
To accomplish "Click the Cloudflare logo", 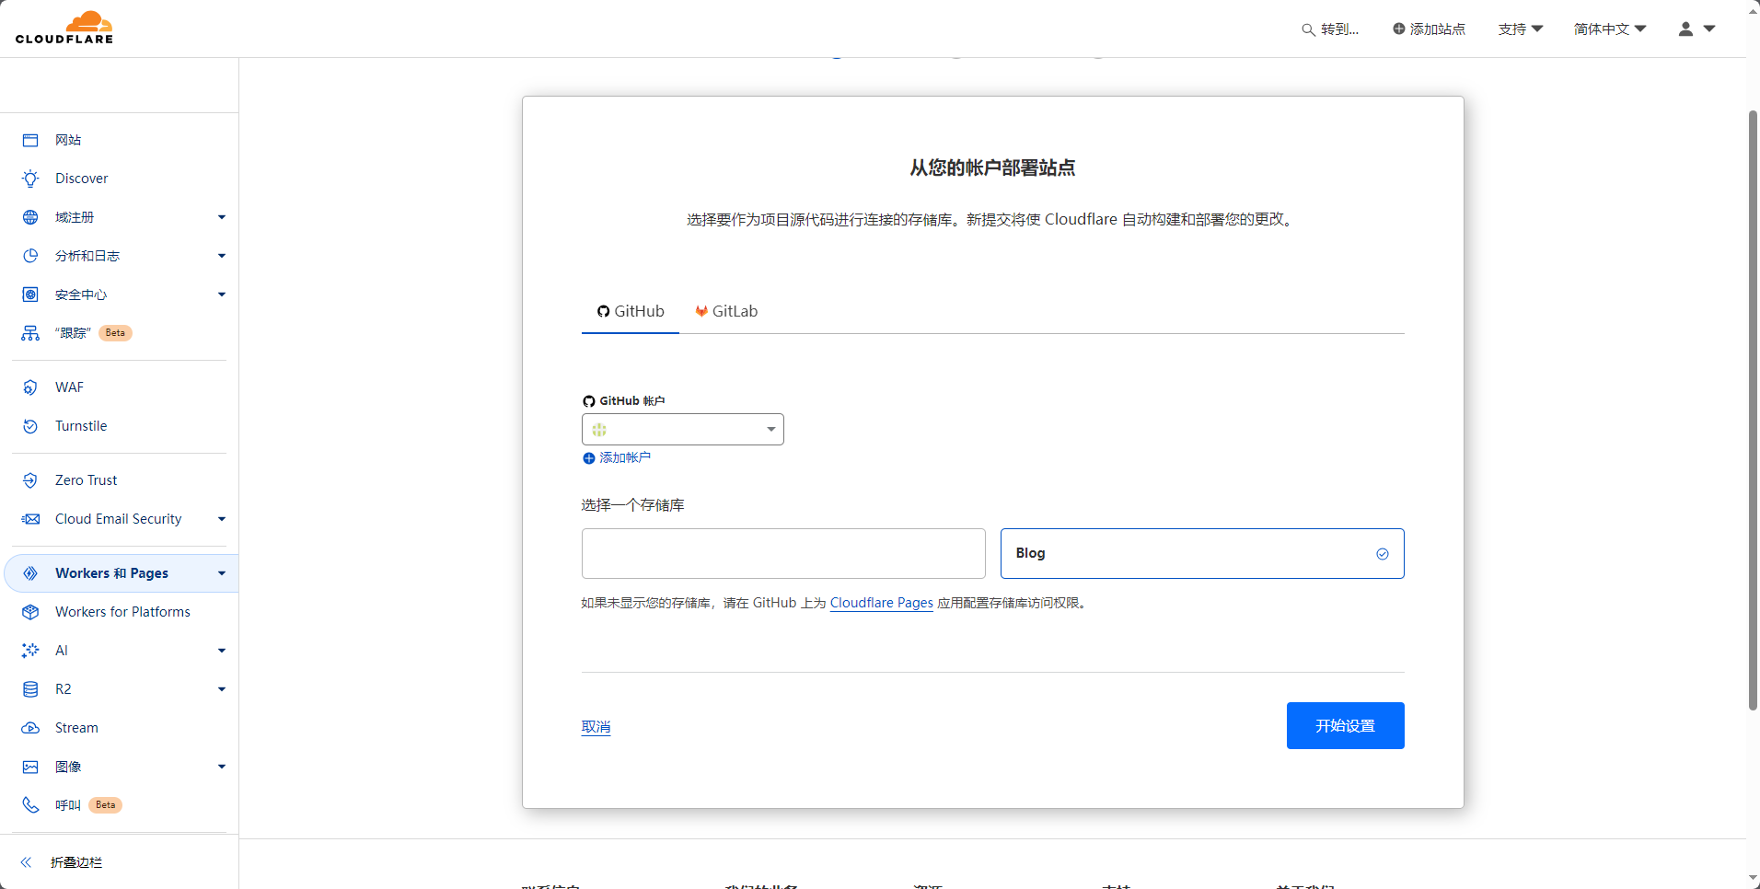I will [64, 28].
